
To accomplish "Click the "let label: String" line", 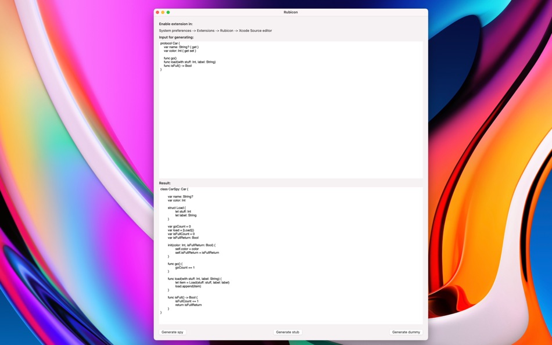I will coord(186,215).
